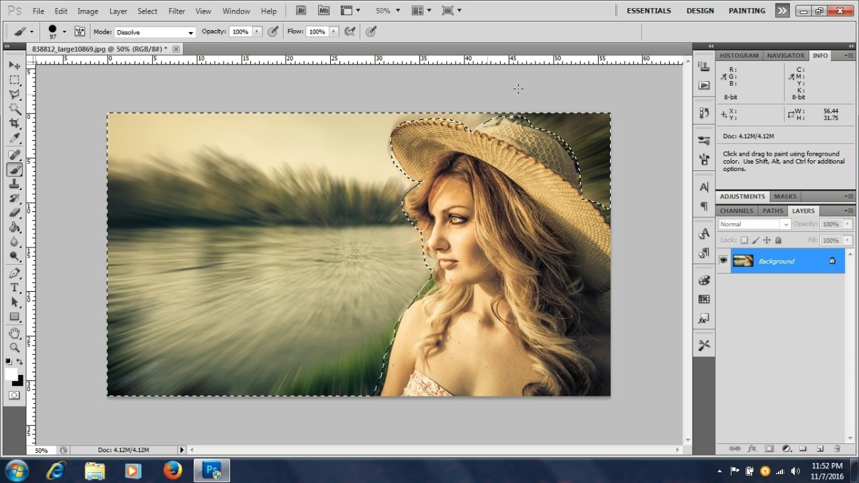Launch Adobe Bridge from the top bar

pos(301,11)
